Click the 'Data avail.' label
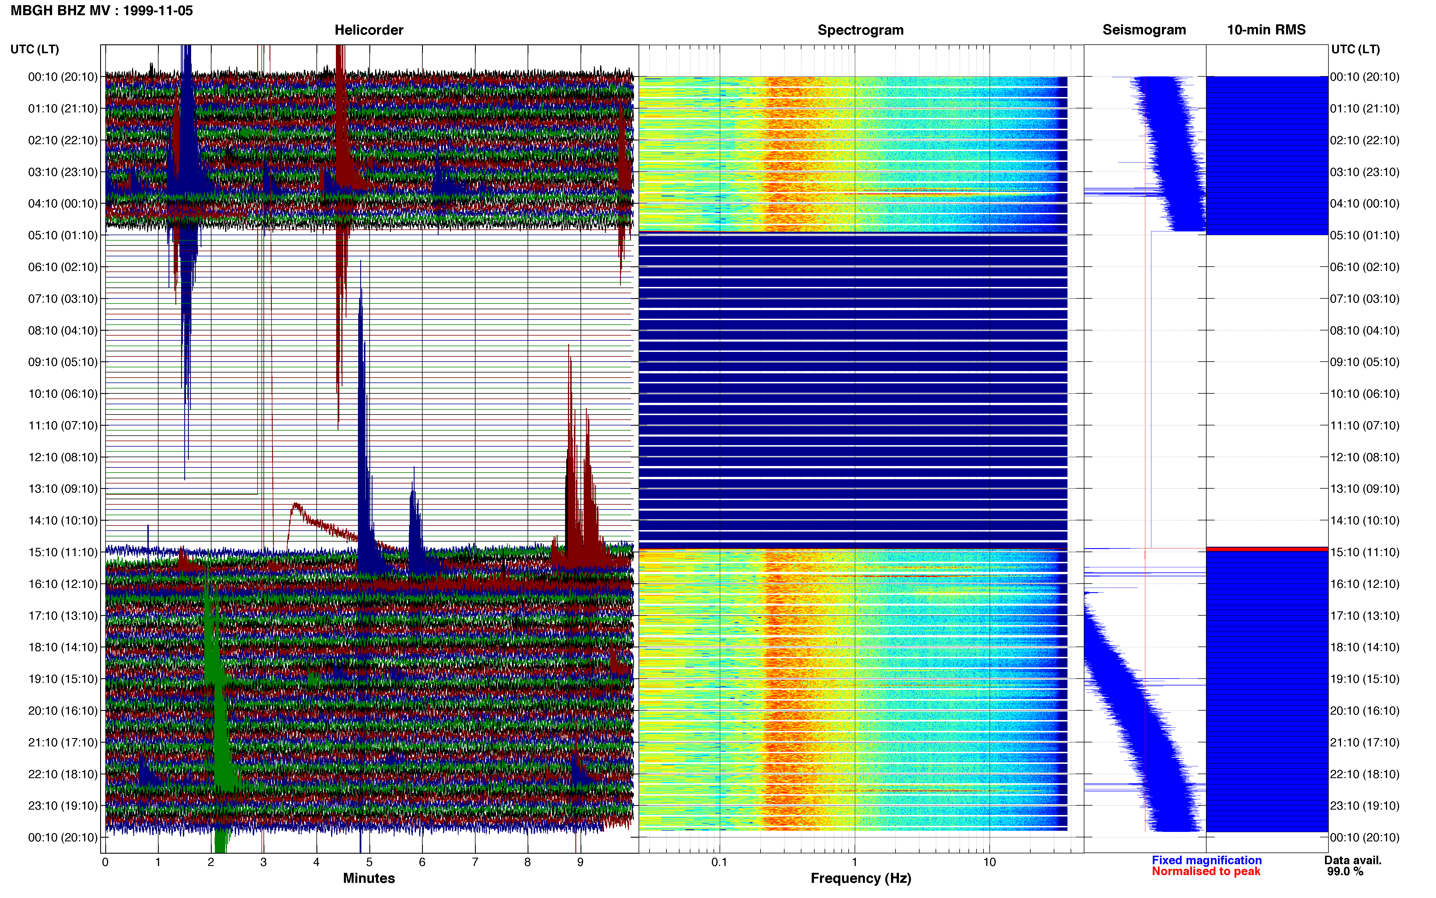This screenshot has width=1436, height=898. click(x=1353, y=860)
